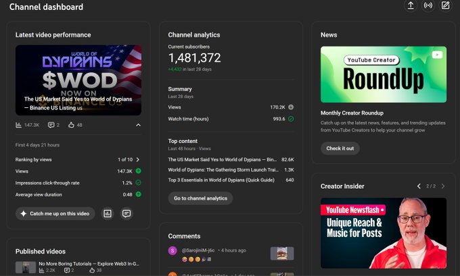Image resolution: width=460 pixels, height=276 pixels.
Task: Open the video thumbnail beside the first comment
Action: (282, 254)
